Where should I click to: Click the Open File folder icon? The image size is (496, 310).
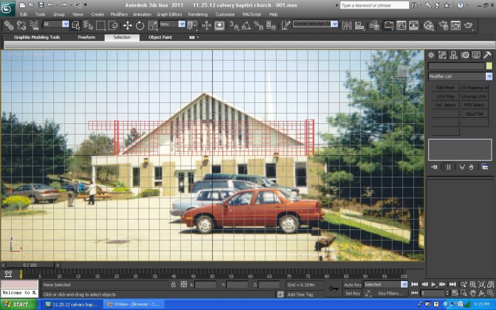click(32, 5)
